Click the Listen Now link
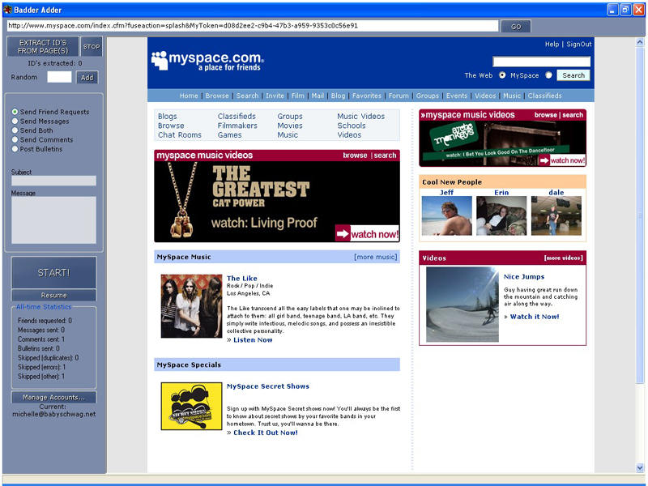648x486 pixels. click(x=253, y=340)
